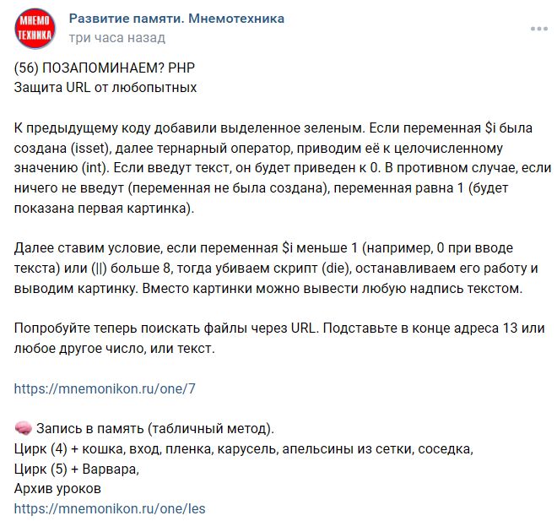Click the 'три часа назад' timestamp
The image size is (557, 521).
[x=117, y=37]
